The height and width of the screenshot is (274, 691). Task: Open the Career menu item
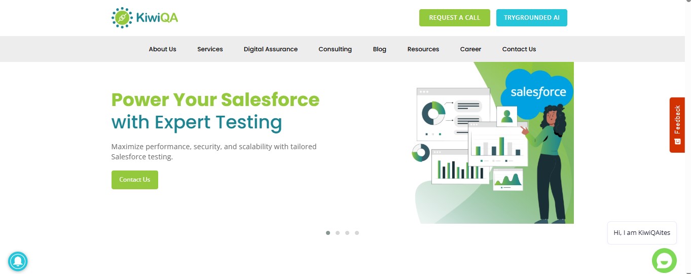pos(471,49)
